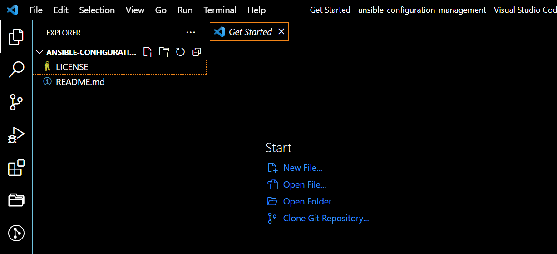Click the key icon beside LICENSE

(47, 67)
